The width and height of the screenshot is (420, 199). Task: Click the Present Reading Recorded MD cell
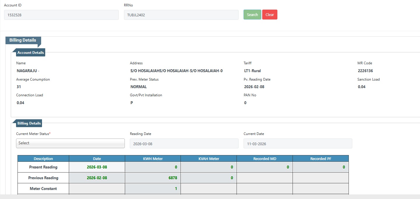tap(265, 167)
